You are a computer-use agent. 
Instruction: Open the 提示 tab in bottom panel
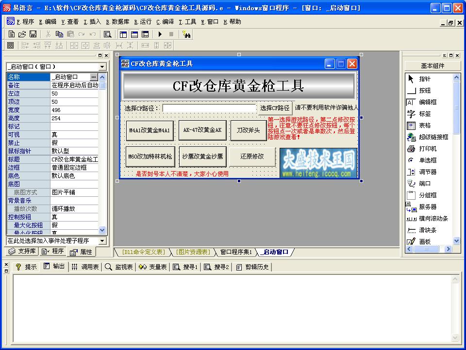point(26,267)
